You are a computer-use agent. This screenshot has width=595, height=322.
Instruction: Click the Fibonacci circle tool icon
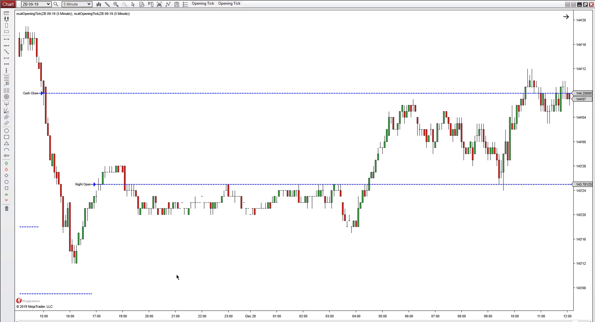[x=7, y=97]
